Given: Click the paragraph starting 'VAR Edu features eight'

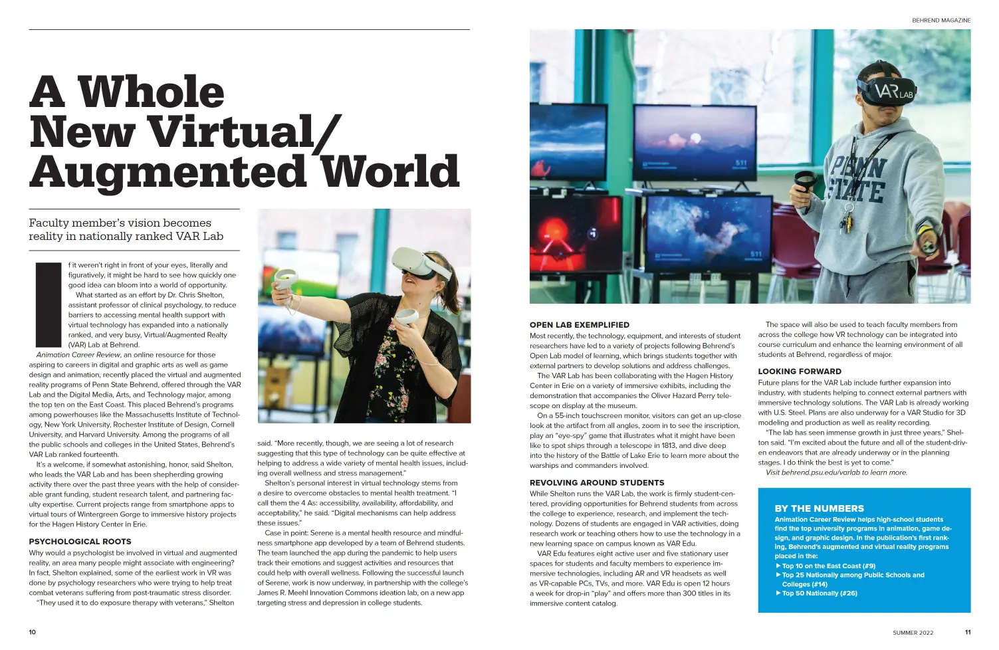Looking at the screenshot, I should [630, 578].
